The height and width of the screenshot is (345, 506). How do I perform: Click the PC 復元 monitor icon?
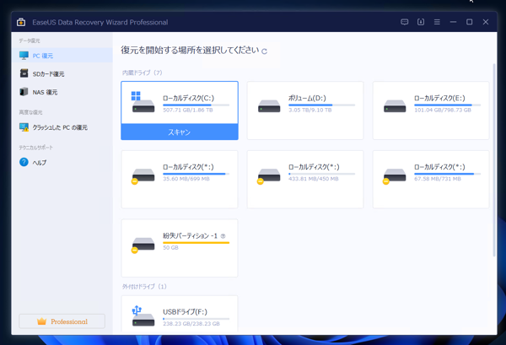[24, 56]
